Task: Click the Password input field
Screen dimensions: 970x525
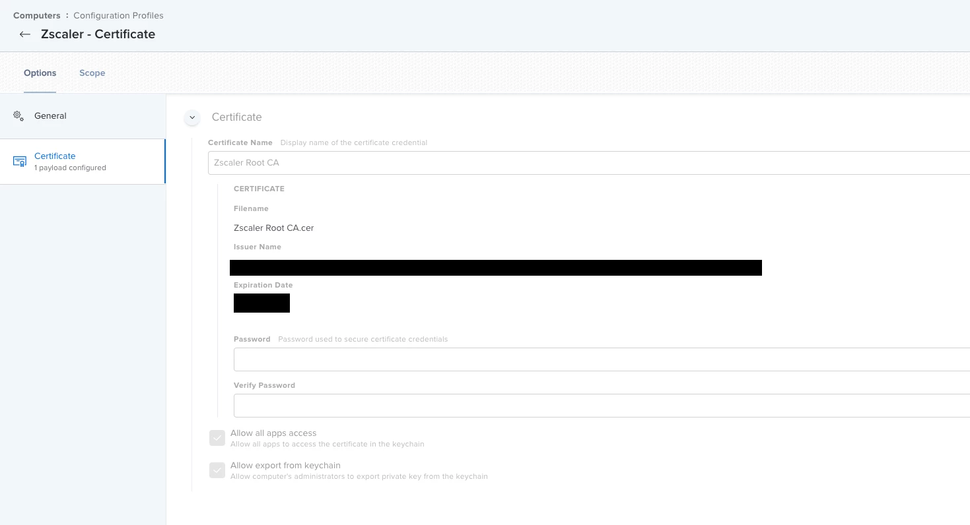Action: coord(602,359)
